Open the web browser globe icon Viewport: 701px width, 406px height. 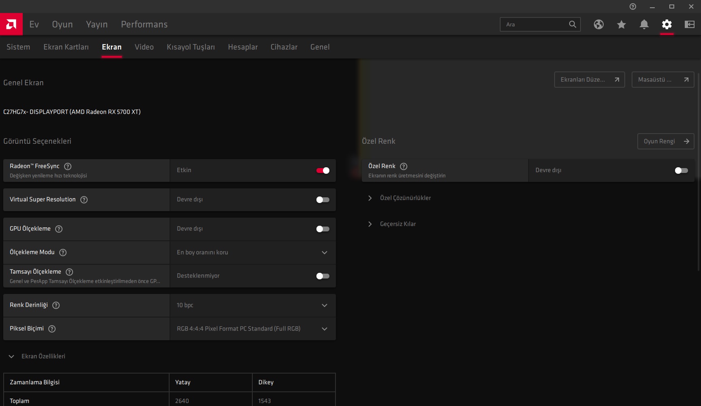coord(599,24)
